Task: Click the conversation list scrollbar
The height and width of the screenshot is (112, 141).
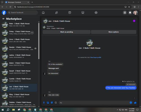Action: (x=39, y=41)
